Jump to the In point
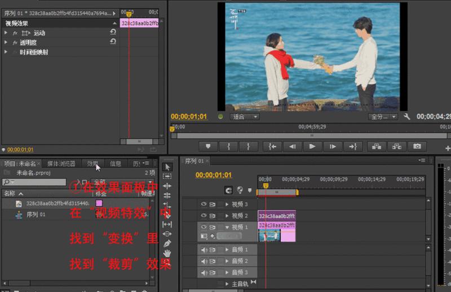451x292 pixels. coord(272,147)
